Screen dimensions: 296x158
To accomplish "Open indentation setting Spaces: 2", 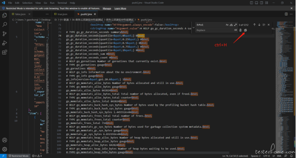I will pos(256,156).
